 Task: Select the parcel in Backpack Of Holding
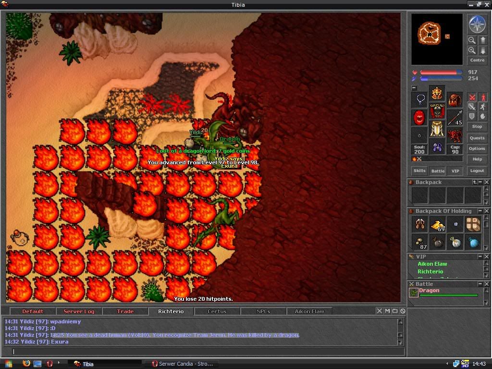[x=473, y=224]
